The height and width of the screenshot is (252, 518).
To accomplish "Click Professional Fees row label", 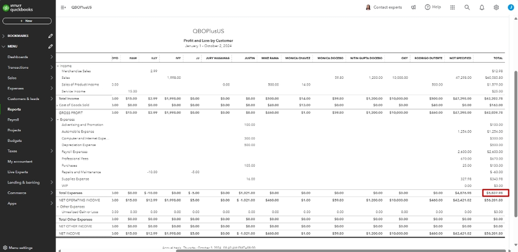I will (75, 159).
